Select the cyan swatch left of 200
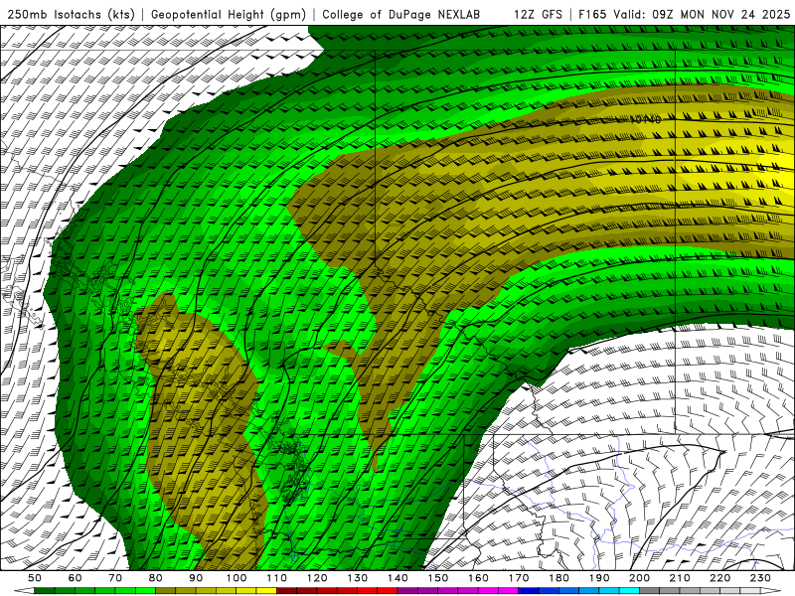Screen dimensions: 795x596 point(629,591)
